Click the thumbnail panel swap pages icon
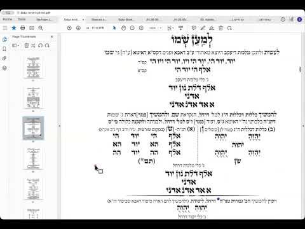This screenshot has width=305, height=229. [33, 45]
